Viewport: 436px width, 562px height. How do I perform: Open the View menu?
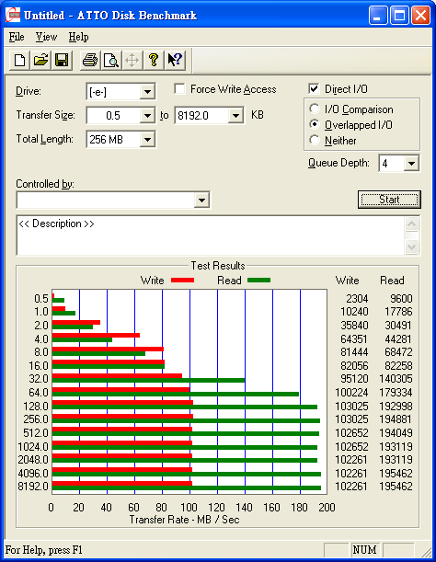[46, 37]
